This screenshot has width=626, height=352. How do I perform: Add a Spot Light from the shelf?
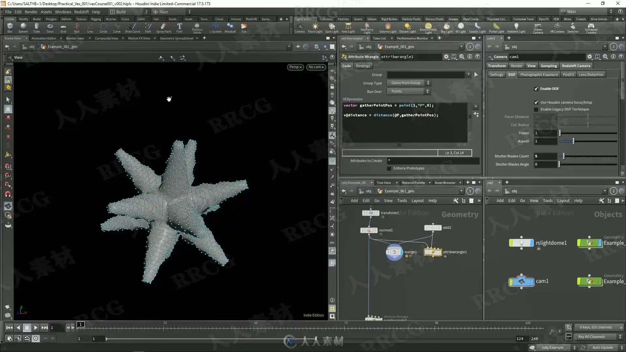click(x=332, y=28)
